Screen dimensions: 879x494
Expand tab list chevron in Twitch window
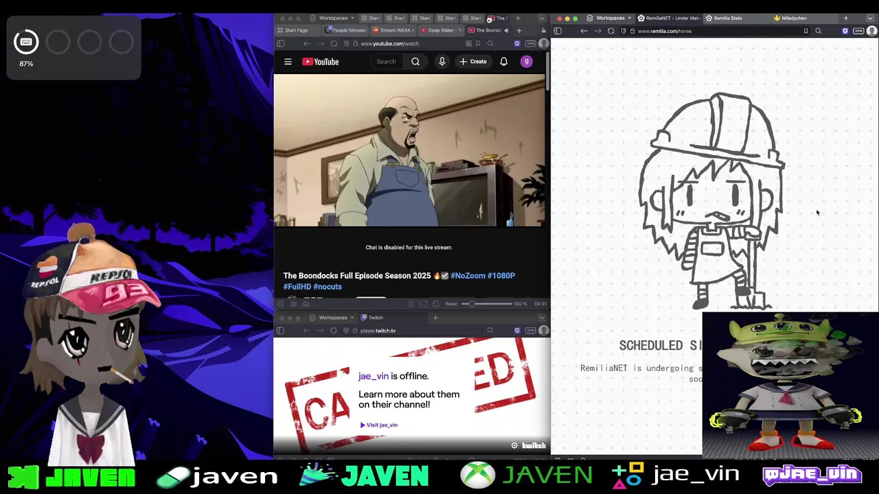coord(542,318)
